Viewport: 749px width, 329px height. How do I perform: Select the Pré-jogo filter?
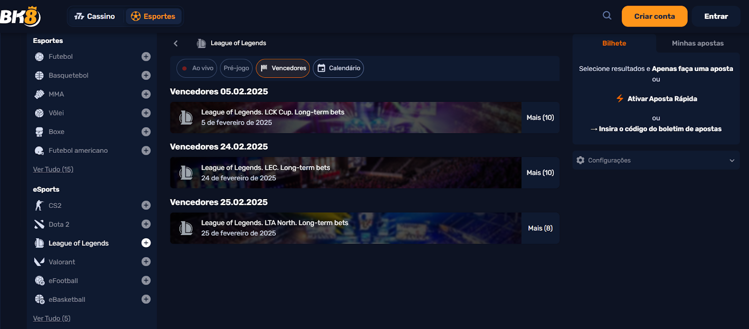[x=236, y=68]
